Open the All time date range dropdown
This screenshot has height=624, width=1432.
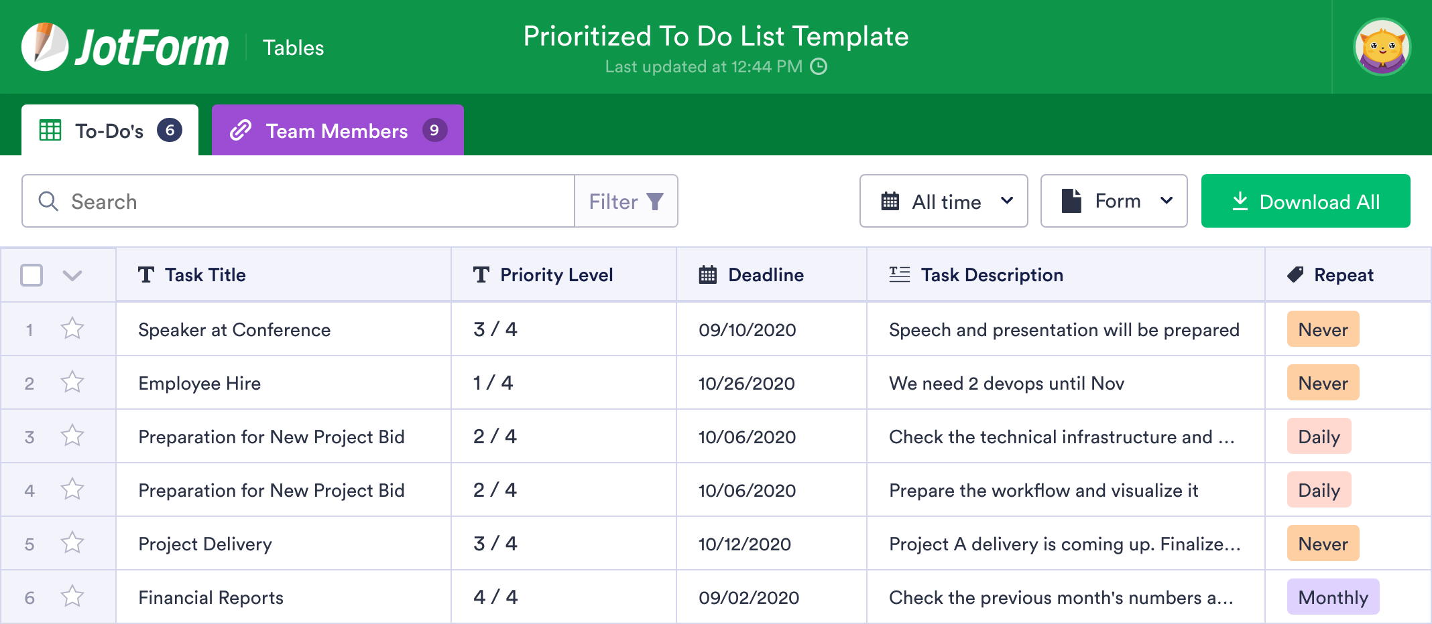tap(943, 201)
